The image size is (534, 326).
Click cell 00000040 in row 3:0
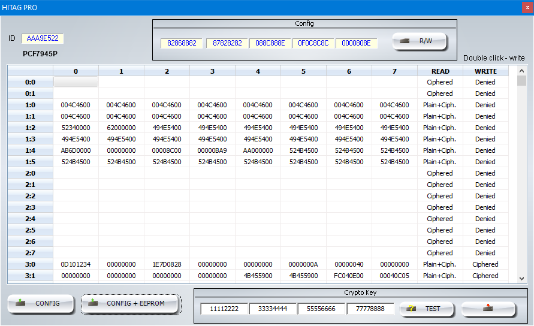tap(349, 264)
